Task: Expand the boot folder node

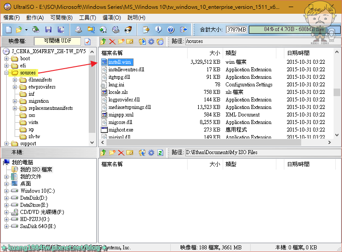Action: tap(6, 58)
